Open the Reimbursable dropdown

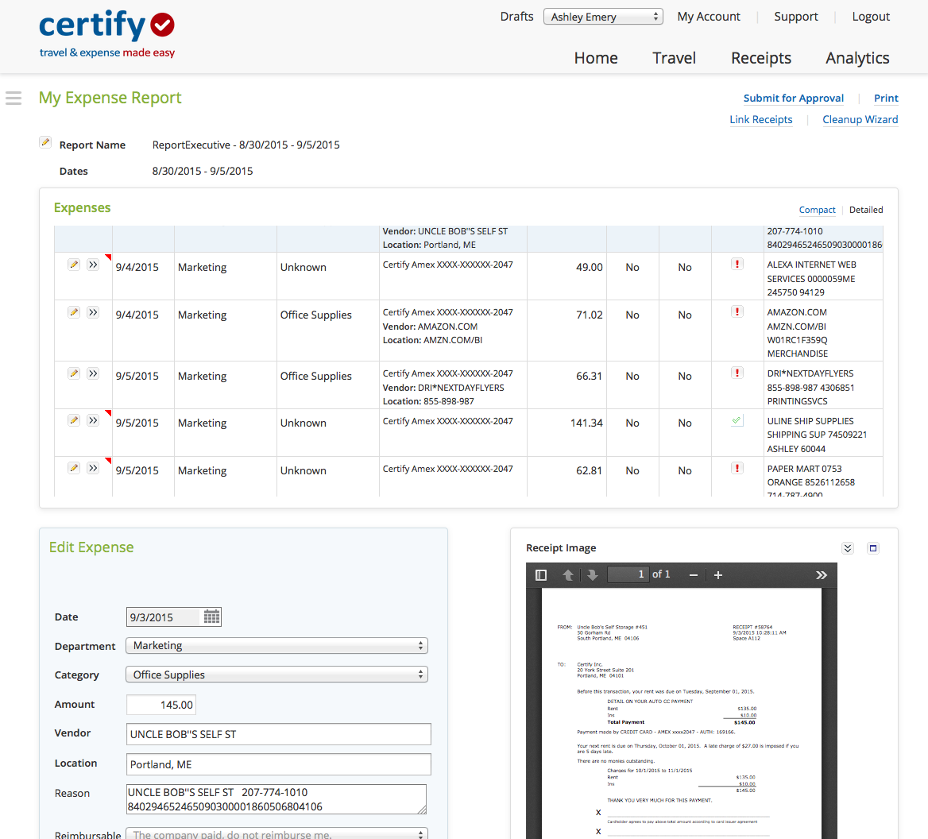click(277, 833)
